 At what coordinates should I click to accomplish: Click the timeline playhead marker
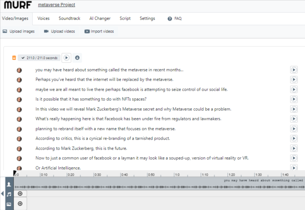(x=15, y=173)
